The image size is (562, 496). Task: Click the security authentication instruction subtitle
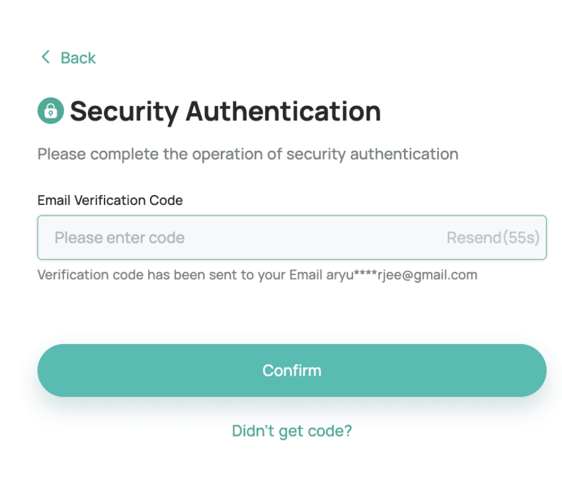(247, 154)
